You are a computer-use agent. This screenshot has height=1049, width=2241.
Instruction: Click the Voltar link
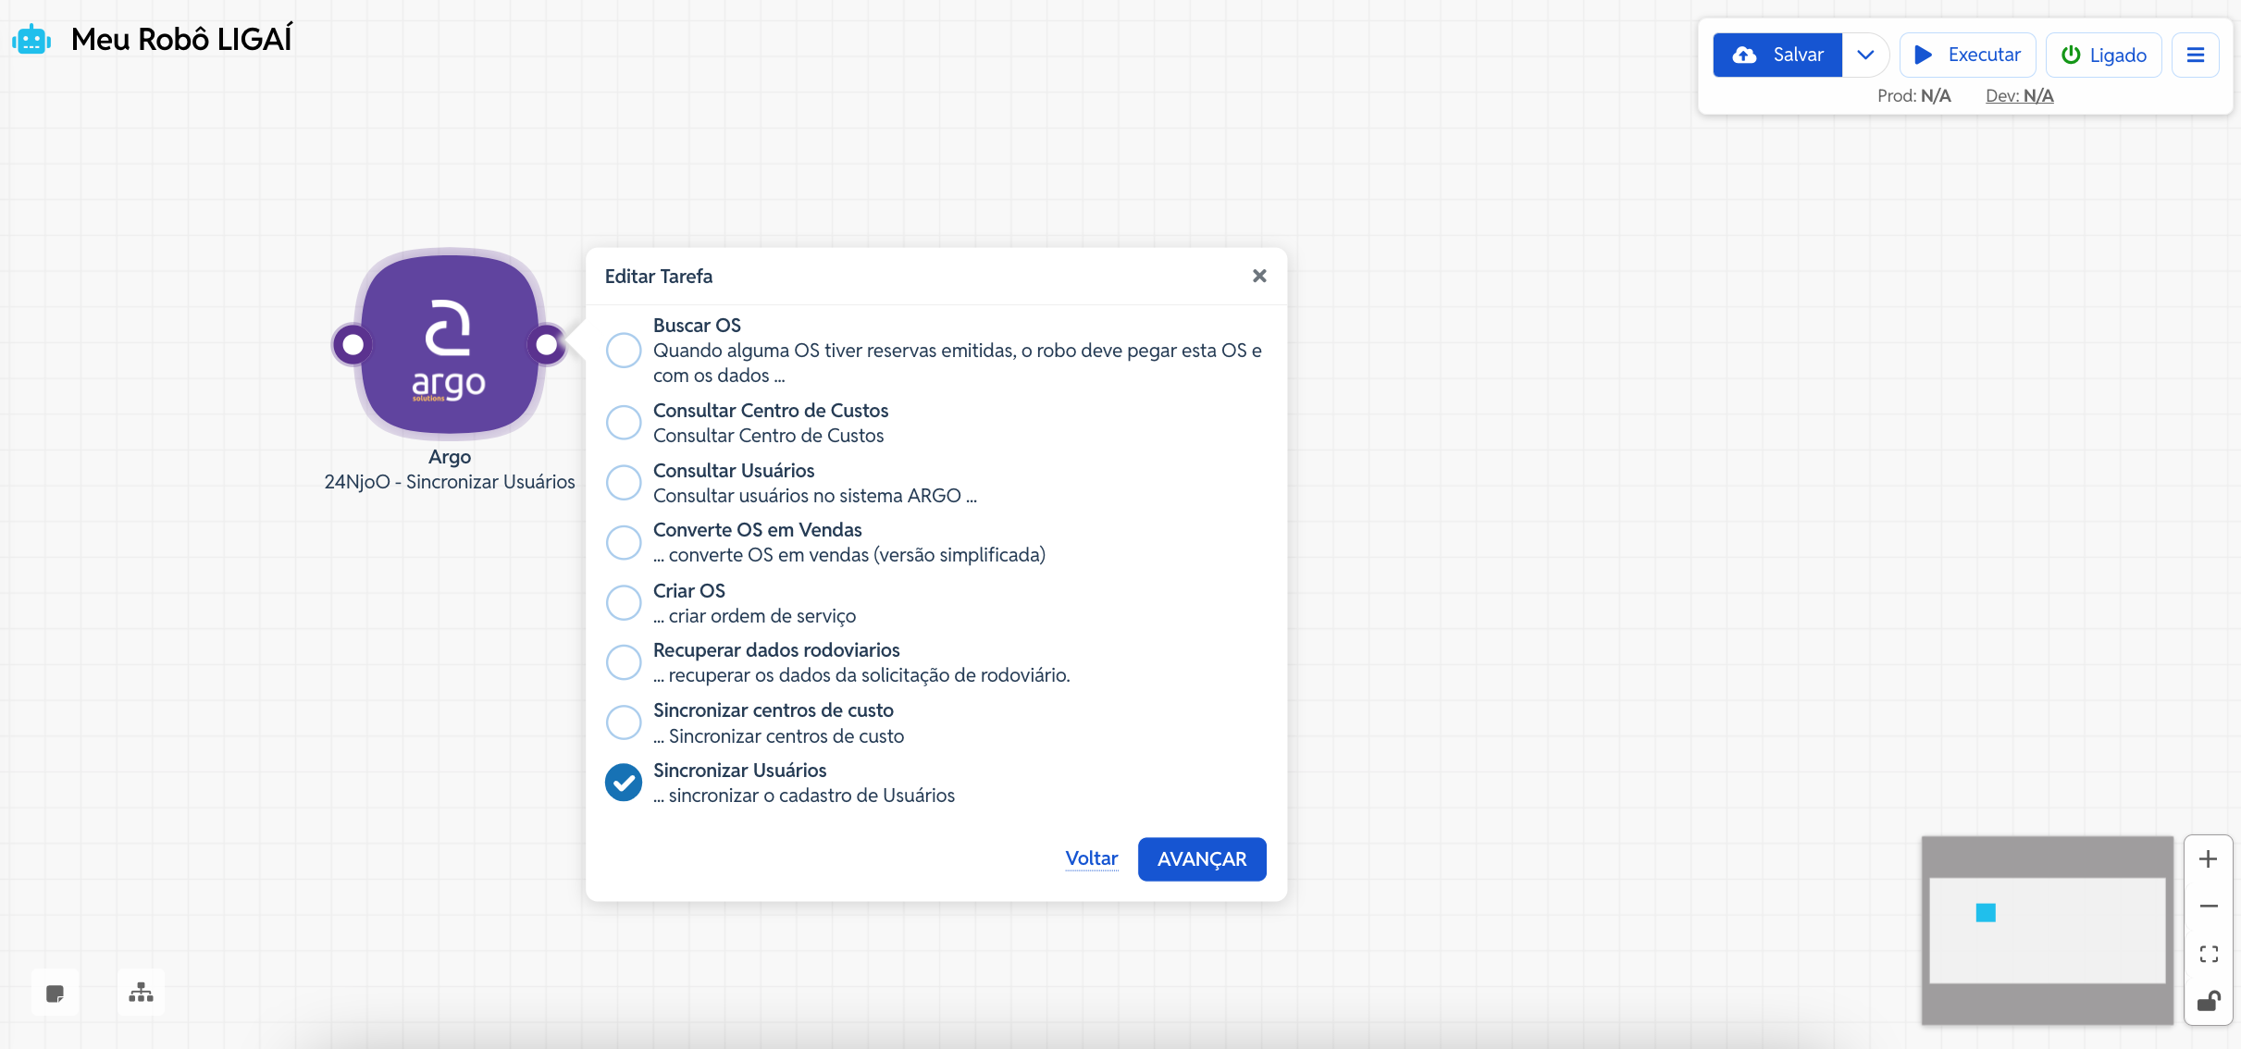tap(1091, 858)
